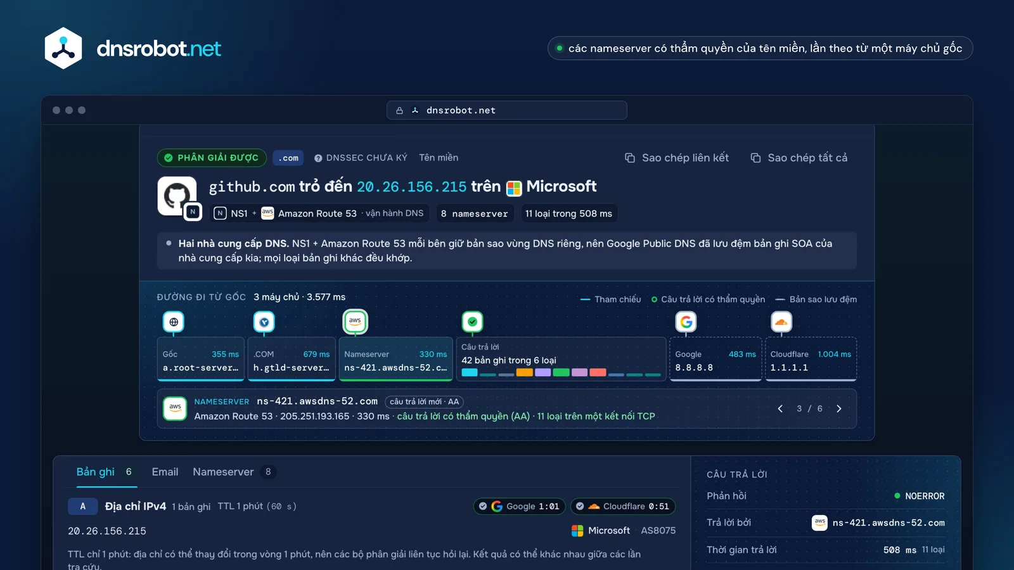The height and width of the screenshot is (570, 1014).
Task: Click the Microsoft logo next to AS8075
Action: click(577, 531)
